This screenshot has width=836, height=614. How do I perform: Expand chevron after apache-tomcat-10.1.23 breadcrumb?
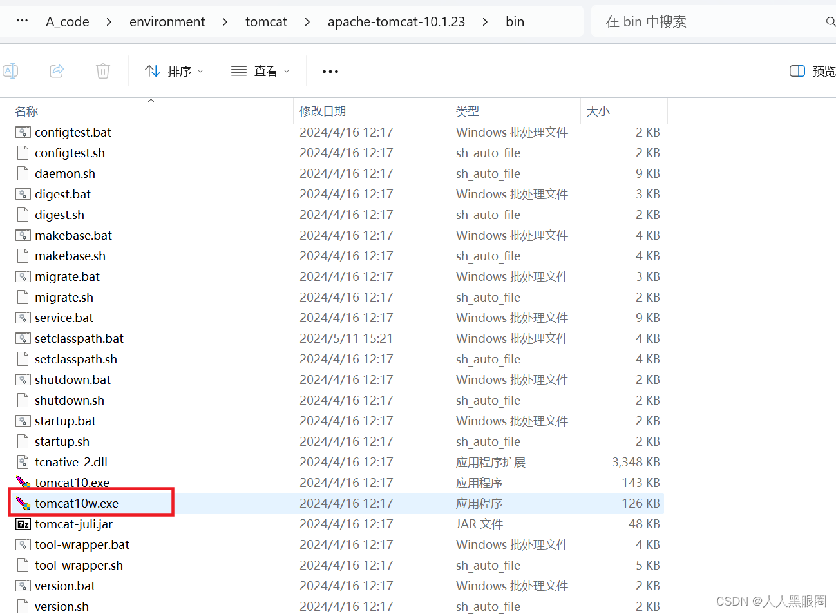pos(485,22)
